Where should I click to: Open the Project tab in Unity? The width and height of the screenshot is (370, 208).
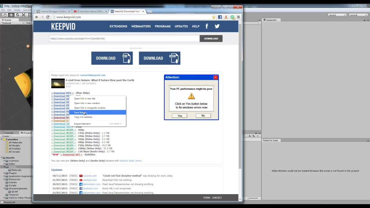point(26,133)
